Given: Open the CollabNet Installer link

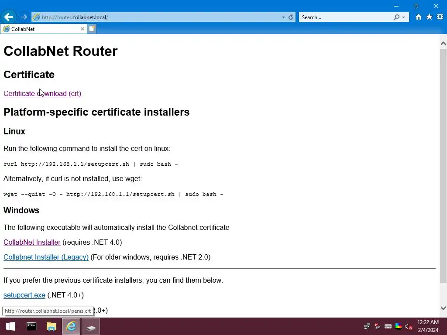Looking at the screenshot, I should click(32, 242).
